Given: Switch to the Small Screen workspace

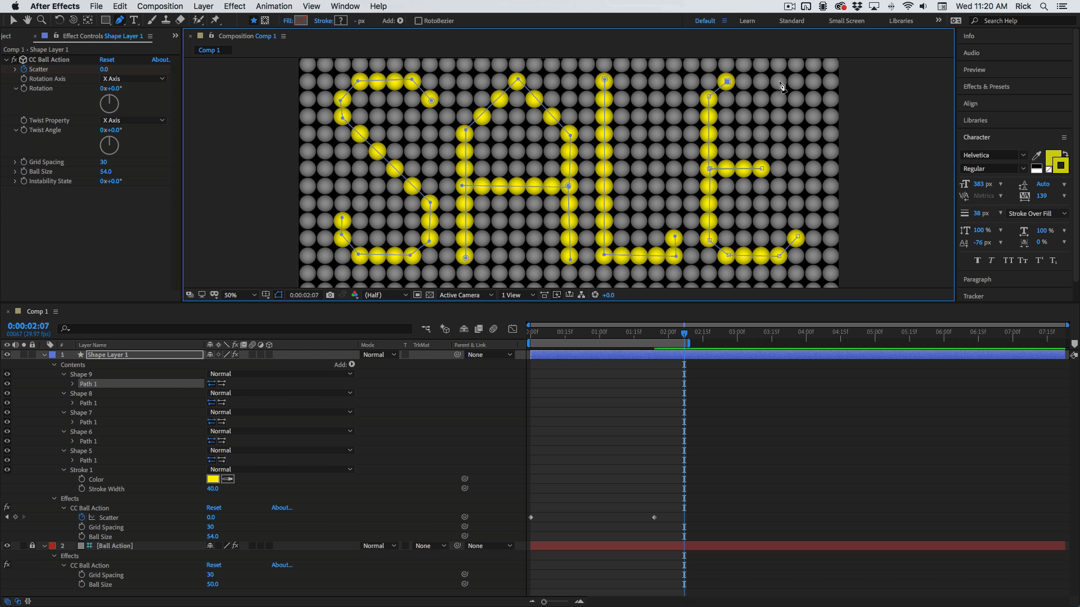Looking at the screenshot, I should [x=846, y=21].
